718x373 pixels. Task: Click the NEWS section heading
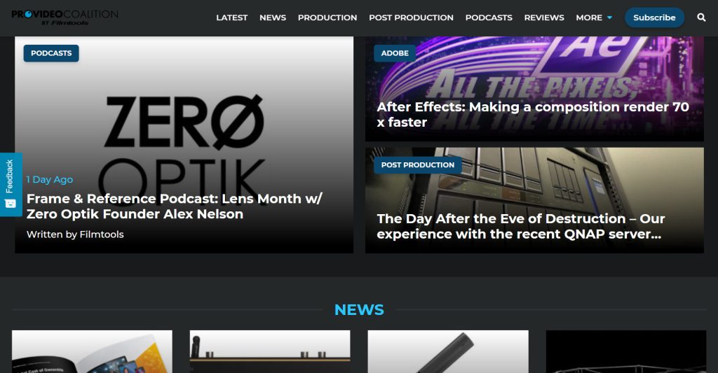click(359, 309)
